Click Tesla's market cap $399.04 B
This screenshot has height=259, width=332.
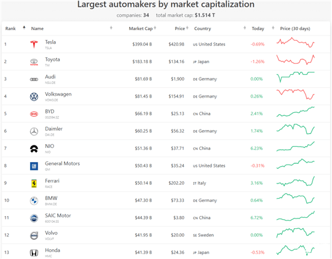[142, 44]
